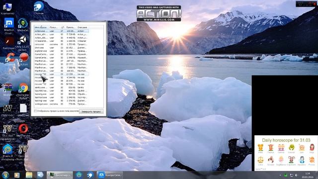This screenshot has width=318, height=179.
Task: Show hidden tray icons arrow
Action: [280, 175]
